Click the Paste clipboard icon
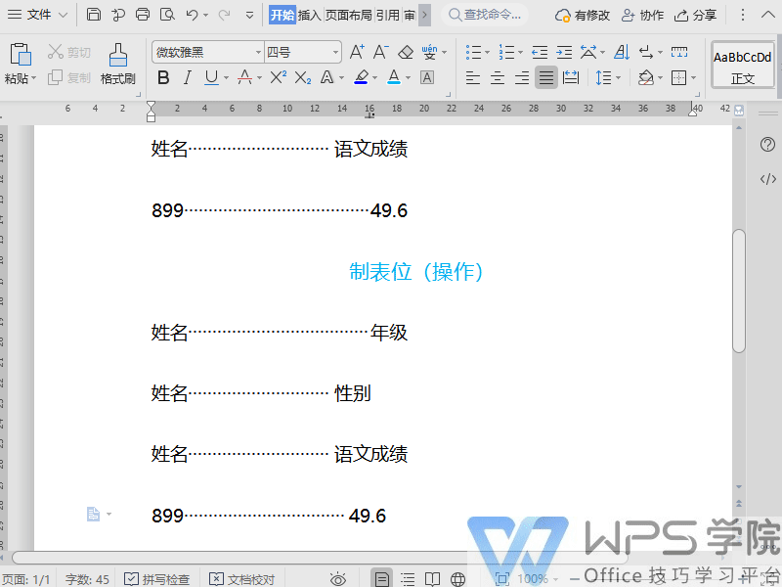782x587 pixels. click(21, 55)
